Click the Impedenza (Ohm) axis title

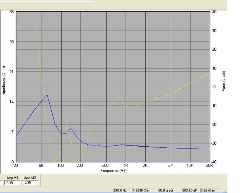click(x=4, y=81)
